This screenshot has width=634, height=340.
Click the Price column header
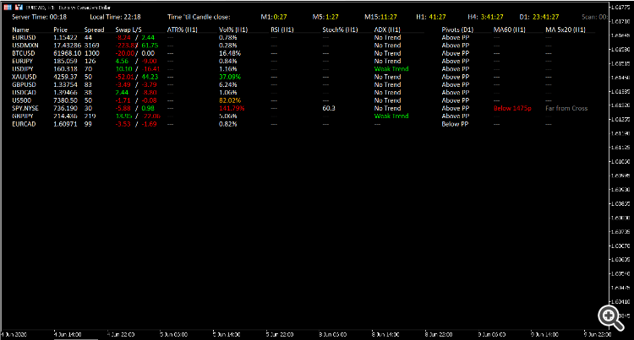[x=61, y=30]
